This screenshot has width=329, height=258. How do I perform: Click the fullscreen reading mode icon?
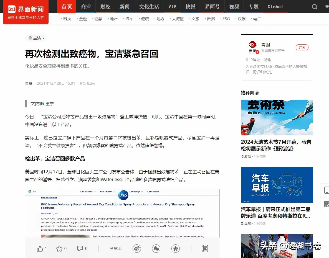click(x=205, y=249)
